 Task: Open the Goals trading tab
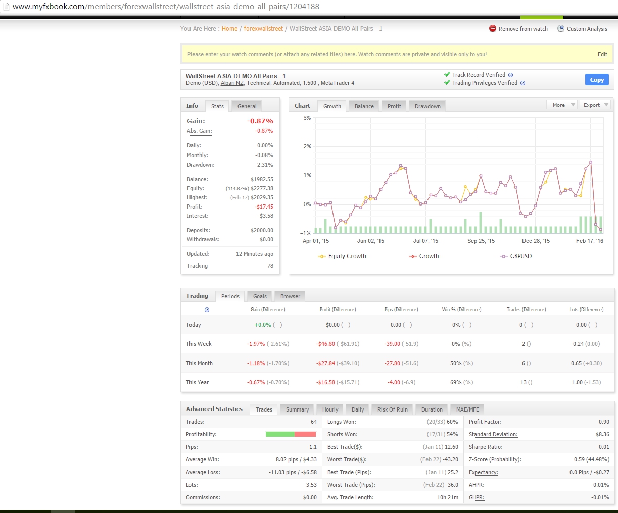click(260, 296)
